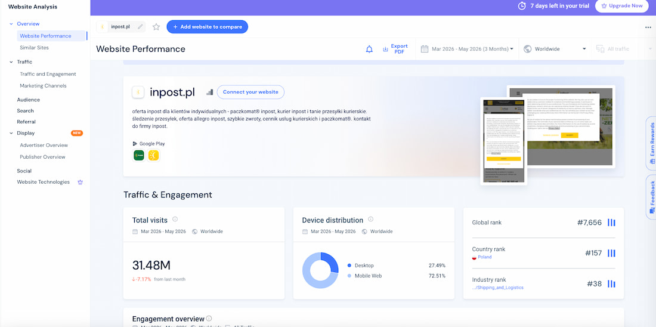Open Publisher Overview page
Screen dimensions: 656x327
coord(43,157)
